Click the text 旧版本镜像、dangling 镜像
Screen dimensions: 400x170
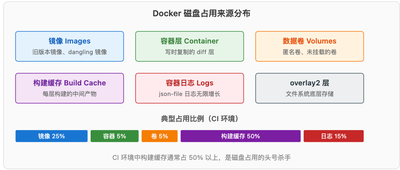pyautogui.click(x=70, y=52)
